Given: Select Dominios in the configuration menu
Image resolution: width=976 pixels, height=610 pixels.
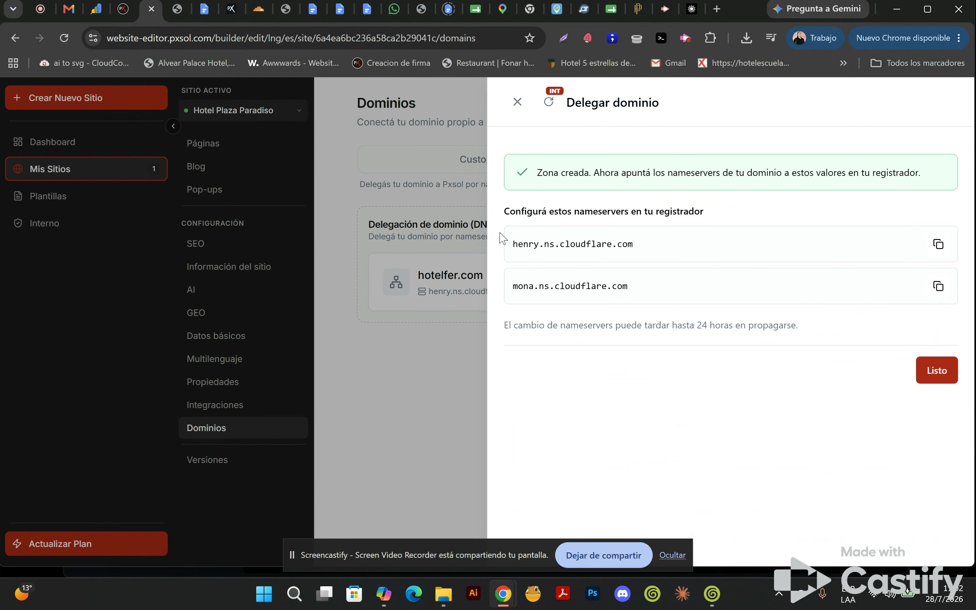Looking at the screenshot, I should (x=243, y=428).
